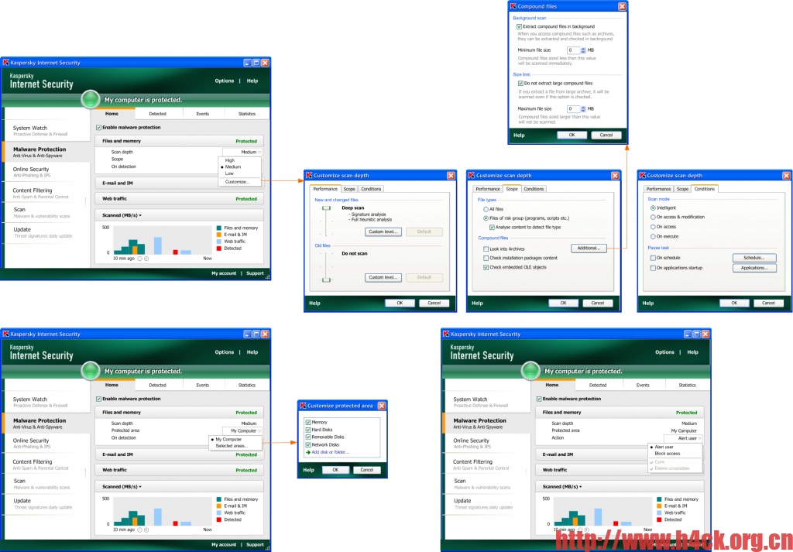Screen dimensions: 793x552
Task: Select the All files radio button
Action: click(x=486, y=209)
